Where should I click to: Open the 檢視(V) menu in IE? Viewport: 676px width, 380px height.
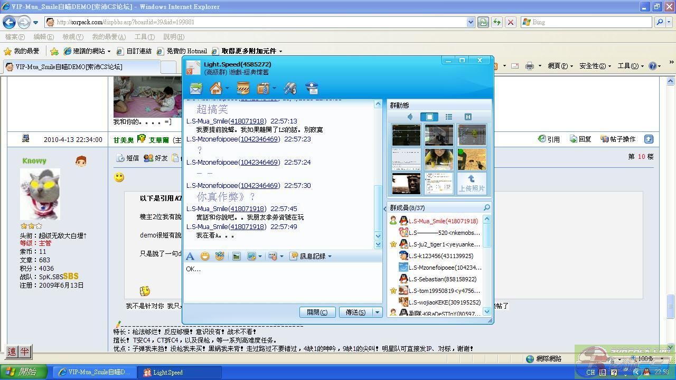[72, 37]
